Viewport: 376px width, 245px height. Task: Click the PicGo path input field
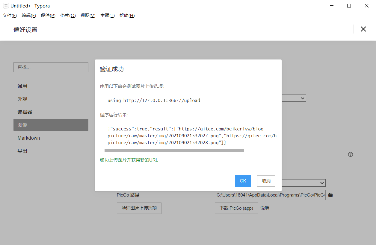(270, 195)
